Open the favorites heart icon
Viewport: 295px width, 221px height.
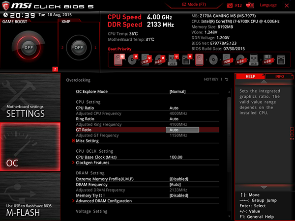coord(250,5)
